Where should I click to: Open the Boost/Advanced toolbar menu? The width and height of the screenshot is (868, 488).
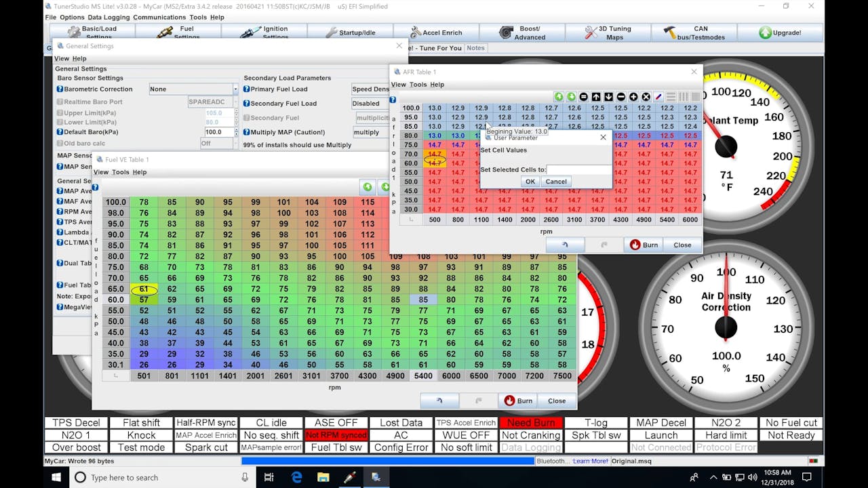[522, 33]
